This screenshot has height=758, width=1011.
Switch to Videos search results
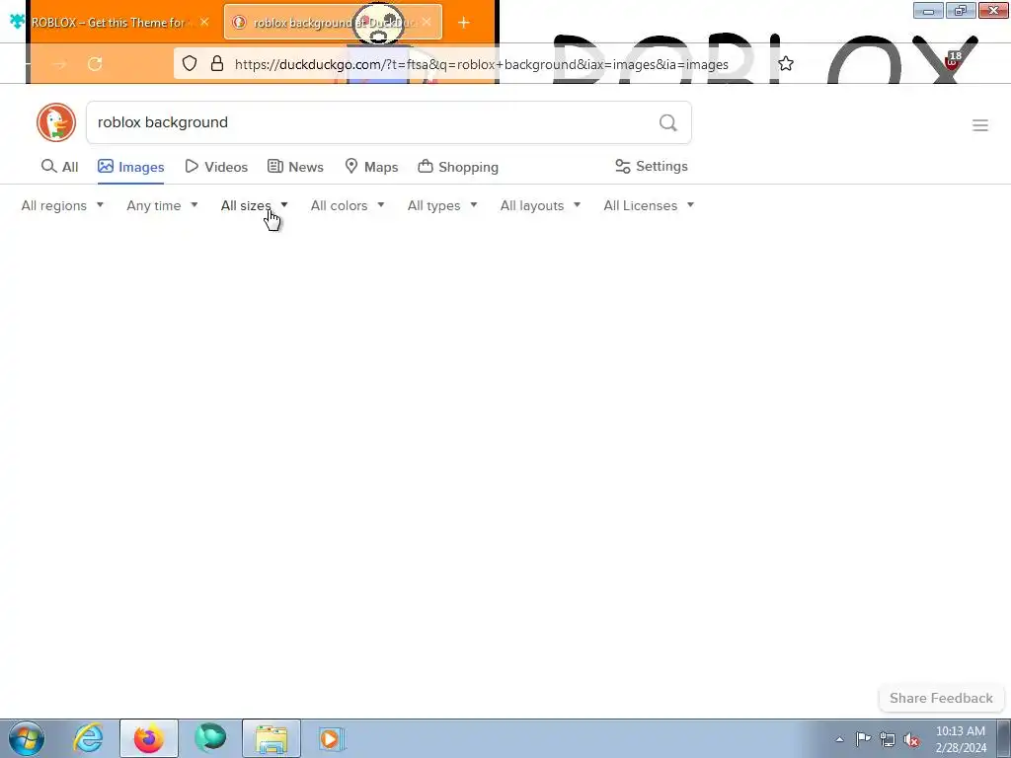pyautogui.click(x=216, y=167)
